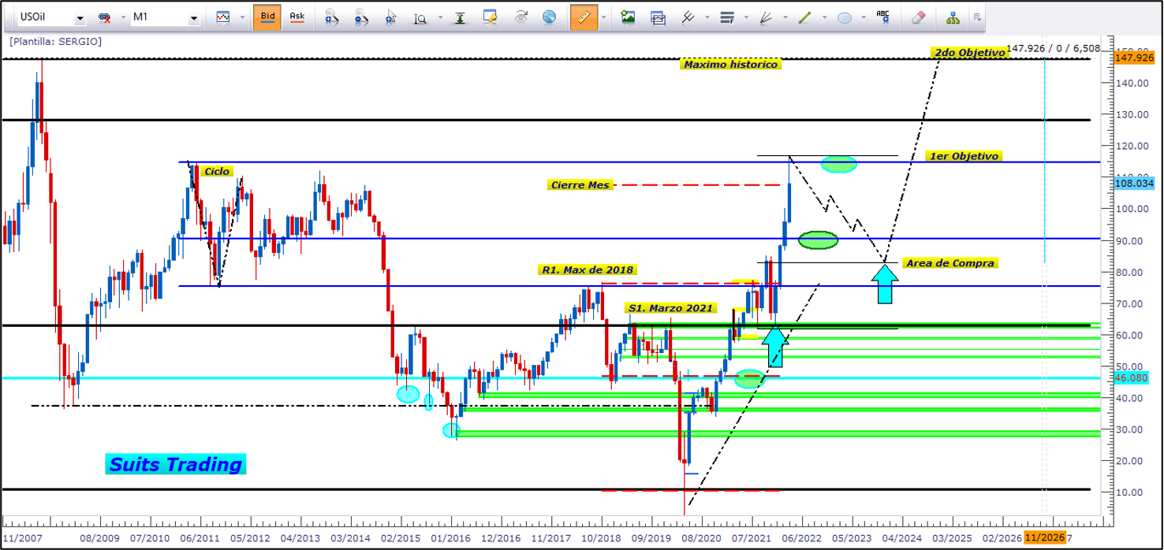This screenshot has width=1164, height=550.
Task: Toggle the Ask price display button
Action: click(297, 17)
